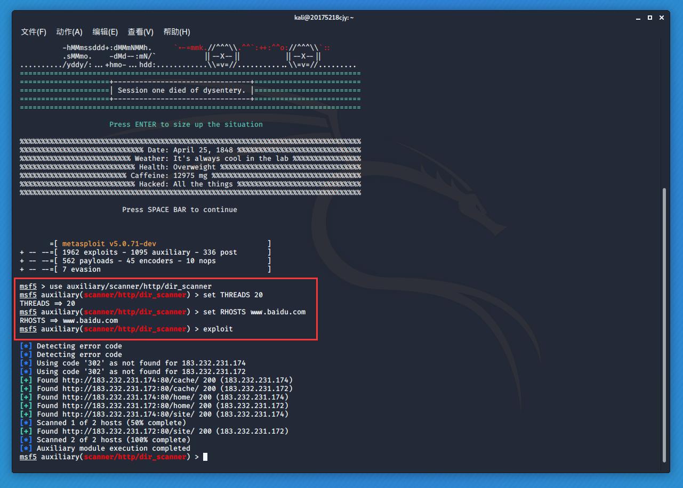Click 'Using code 302' line for 183.232.231.174
The height and width of the screenshot is (488, 683).
click(x=133, y=363)
